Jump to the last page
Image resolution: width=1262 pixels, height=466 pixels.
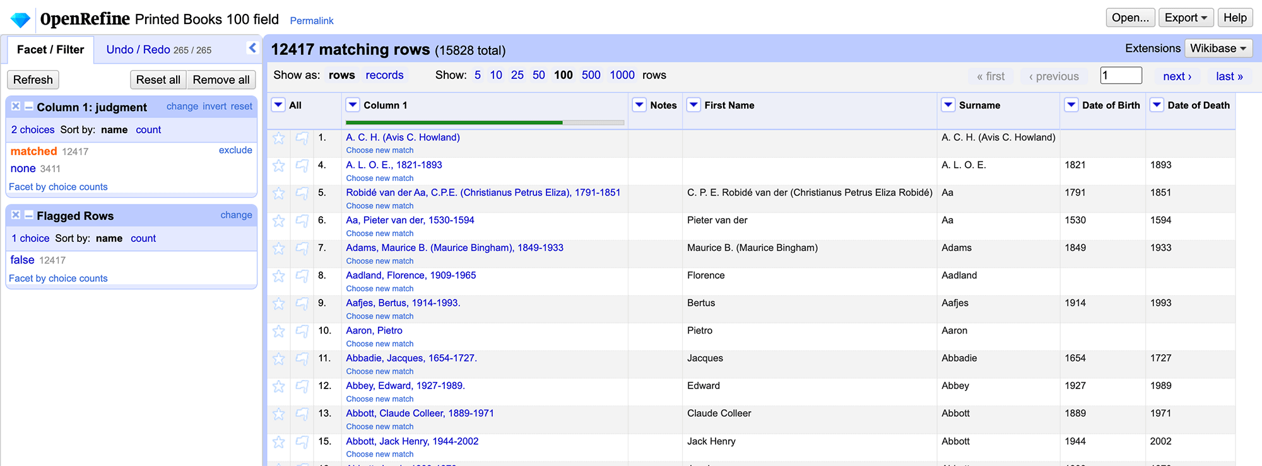point(1229,76)
